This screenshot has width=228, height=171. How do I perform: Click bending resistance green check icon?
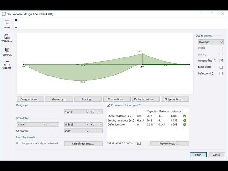coord(185,120)
